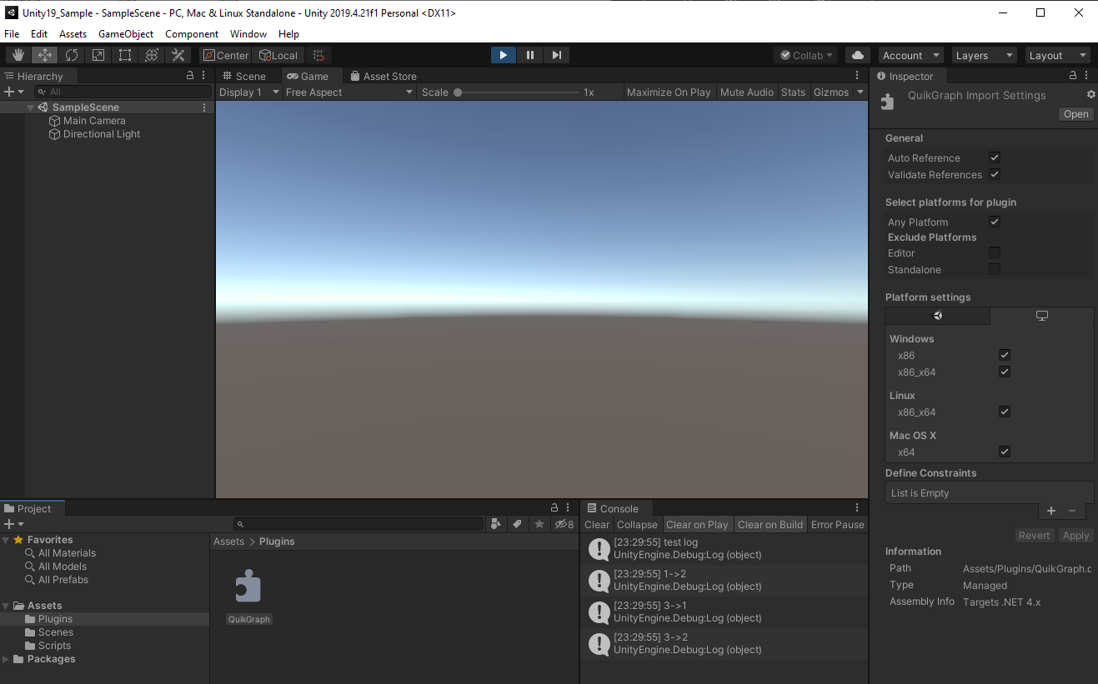
Task: Collapse the SampleScene hierarchy node
Action: (30, 107)
